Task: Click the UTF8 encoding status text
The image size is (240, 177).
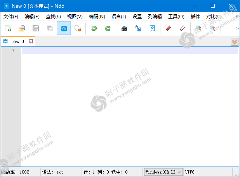Action: tap(190, 172)
